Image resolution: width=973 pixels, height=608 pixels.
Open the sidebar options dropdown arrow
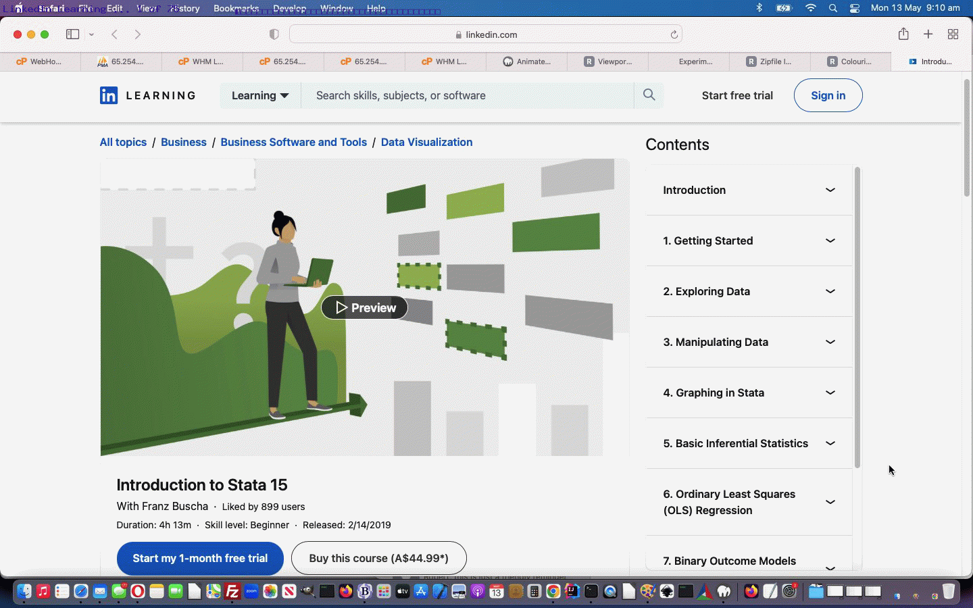91,34
